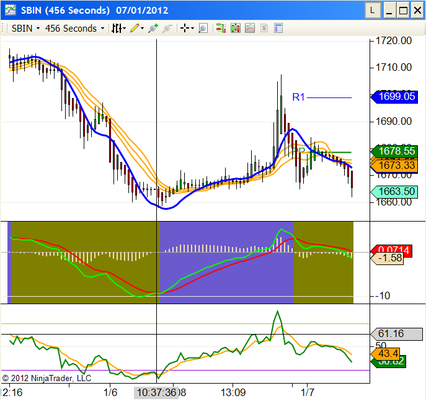Open the indicators icon
Screen dimensions: 426x401
(250, 29)
